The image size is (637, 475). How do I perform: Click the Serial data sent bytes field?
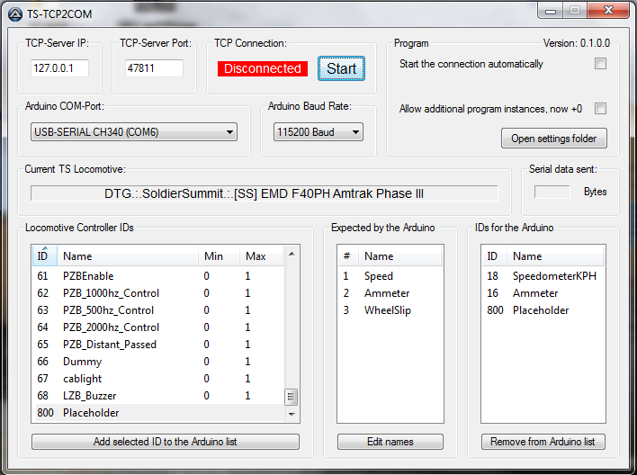[552, 192]
